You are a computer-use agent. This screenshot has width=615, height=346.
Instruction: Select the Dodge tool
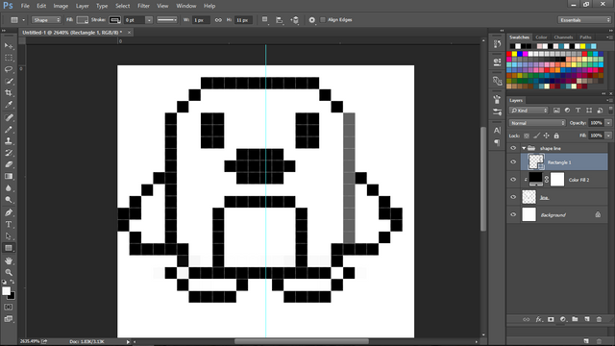(x=9, y=200)
